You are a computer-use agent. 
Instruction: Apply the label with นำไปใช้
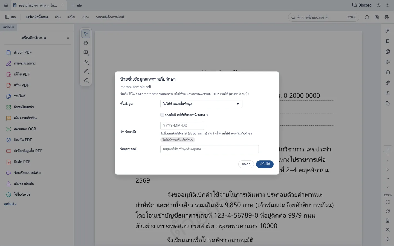(265, 164)
